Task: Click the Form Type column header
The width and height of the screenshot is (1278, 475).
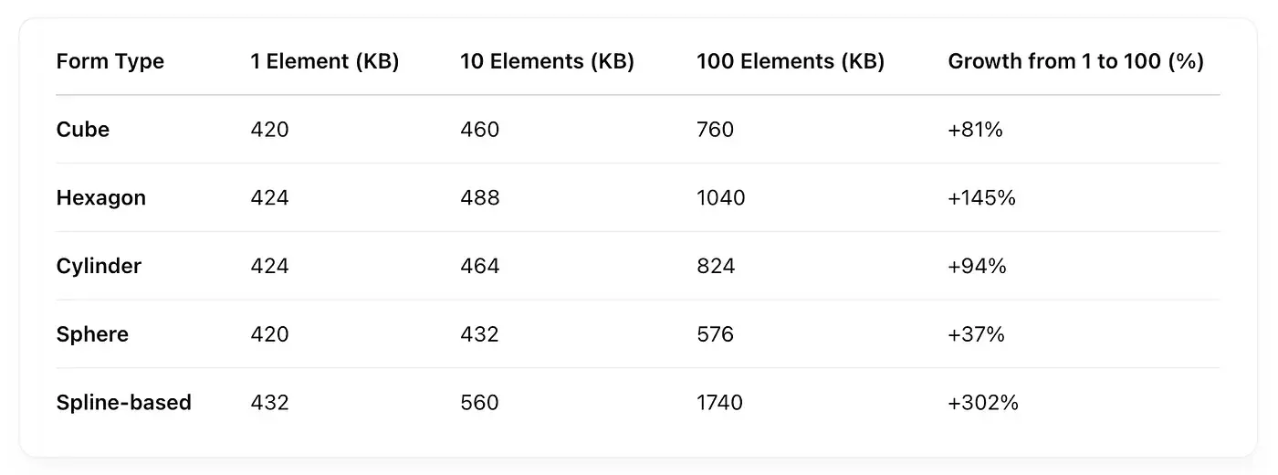Action: point(110,61)
